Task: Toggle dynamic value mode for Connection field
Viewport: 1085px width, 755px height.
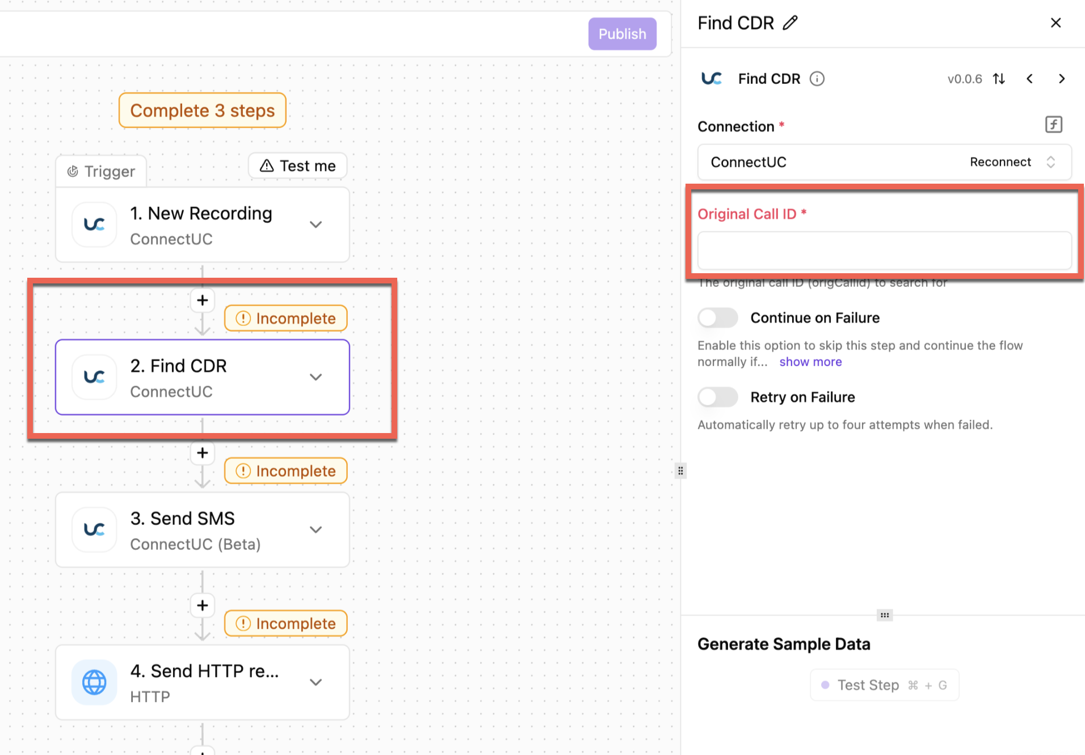Action: click(x=1054, y=125)
